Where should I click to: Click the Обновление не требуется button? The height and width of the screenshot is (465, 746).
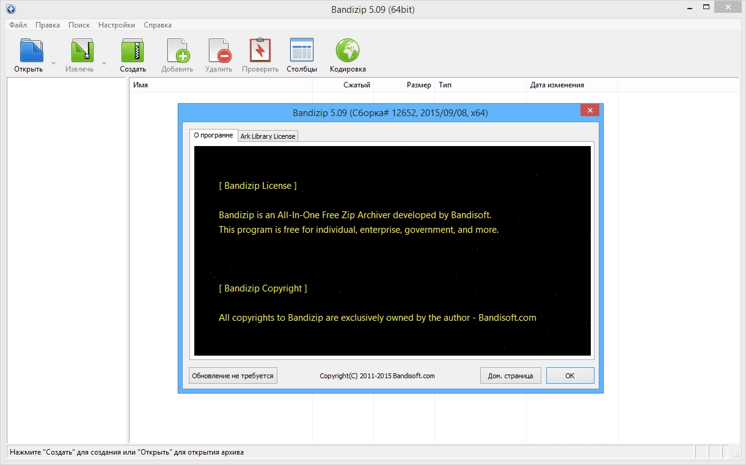(x=233, y=376)
